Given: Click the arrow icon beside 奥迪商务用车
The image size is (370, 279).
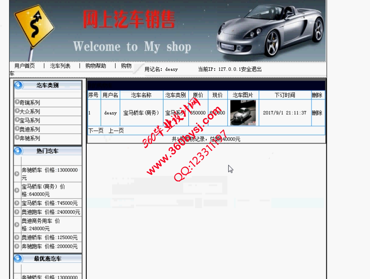Looking at the screenshot, I should coord(17,224).
